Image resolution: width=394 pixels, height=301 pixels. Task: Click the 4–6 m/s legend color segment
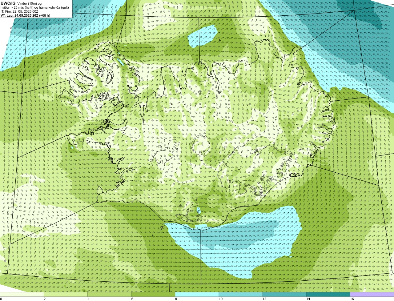click(110, 295)
